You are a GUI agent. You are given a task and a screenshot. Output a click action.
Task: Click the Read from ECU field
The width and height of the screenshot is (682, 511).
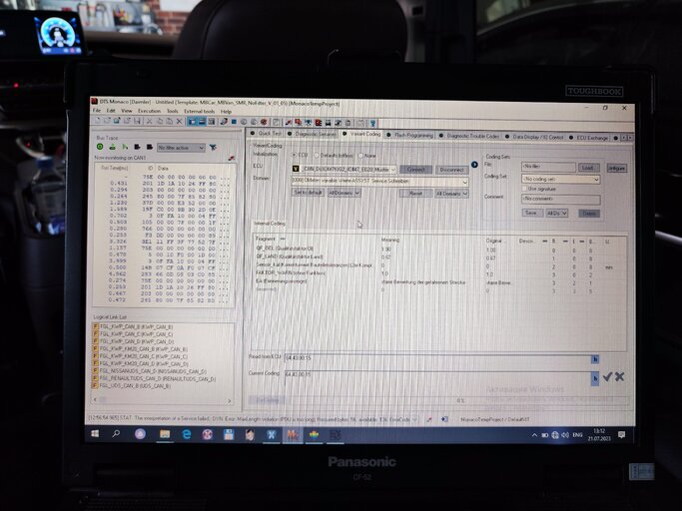(437, 358)
